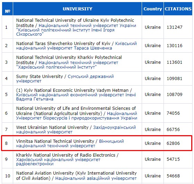This screenshot has height=184, width=194.
Task: Open the Вінницький національний технічний університет link
Action: pyautogui.click(x=70, y=143)
